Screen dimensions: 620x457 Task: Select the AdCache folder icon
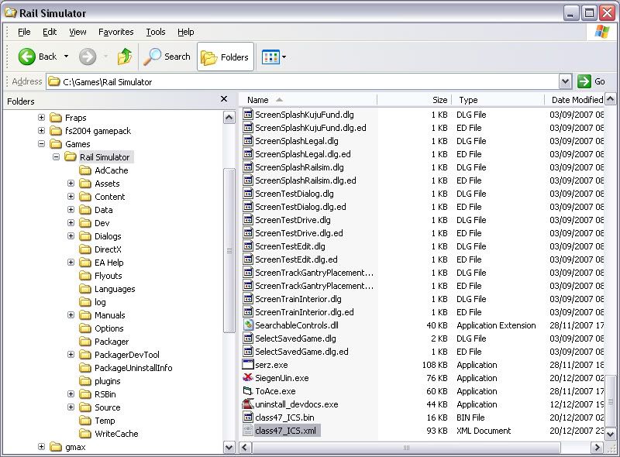tap(85, 170)
